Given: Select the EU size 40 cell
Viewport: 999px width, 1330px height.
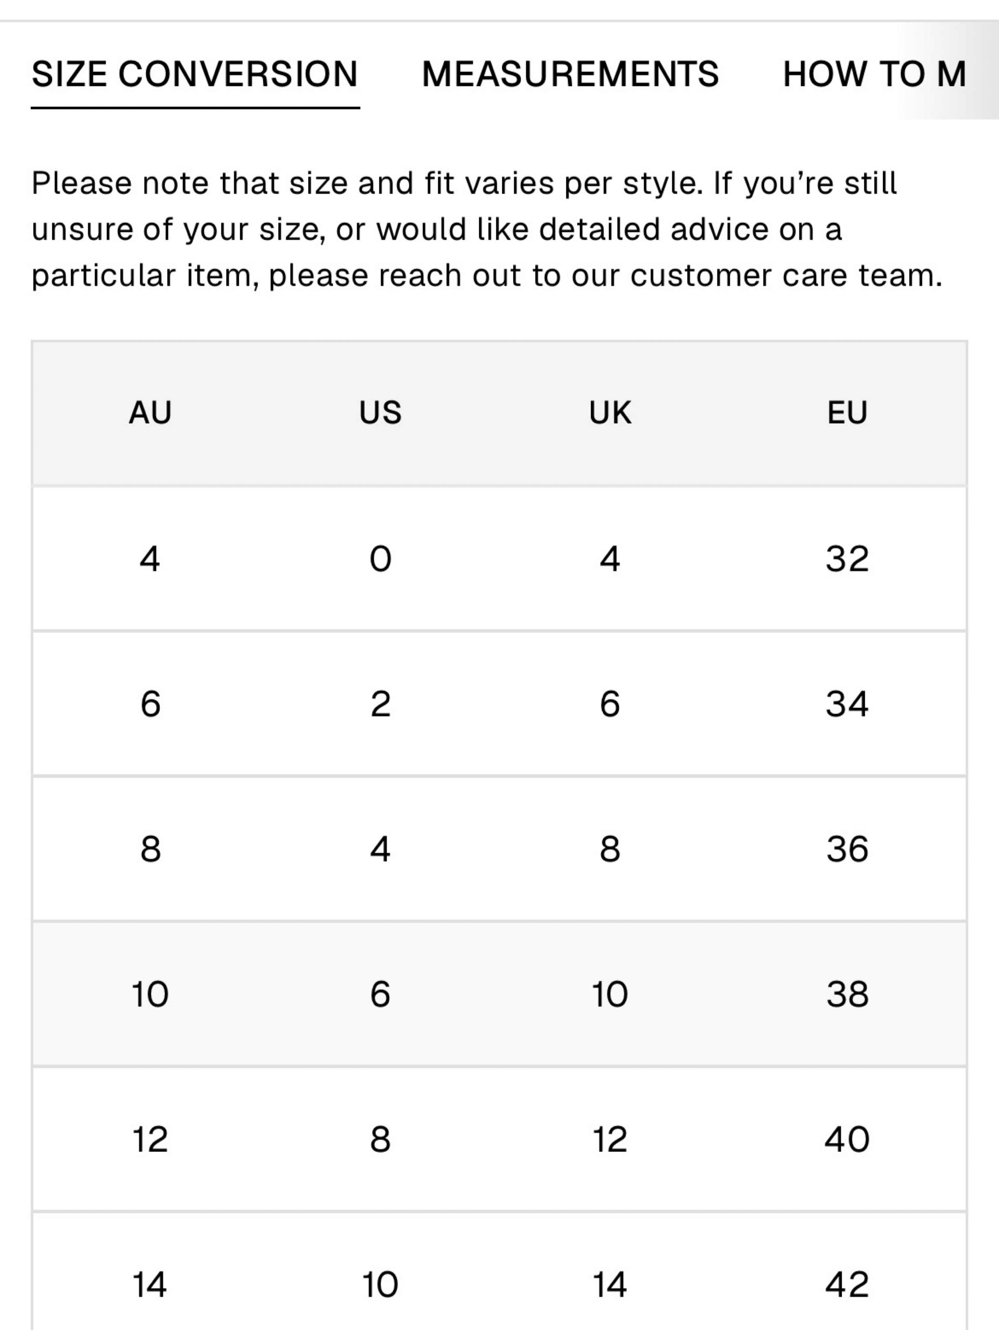Looking at the screenshot, I should (x=847, y=1139).
